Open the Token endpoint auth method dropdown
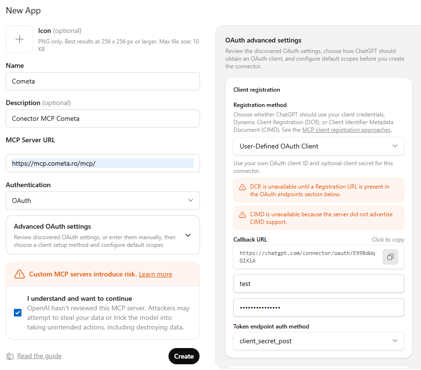The width and height of the screenshot is (421, 370). coord(319,341)
